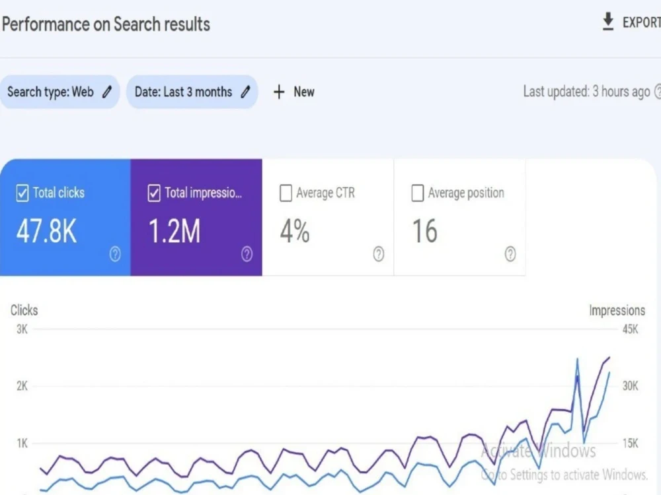Open help icon on Total impressions card
Image resolution: width=661 pixels, height=495 pixels.
point(247,254)
